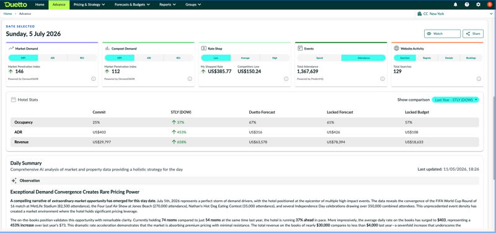Expand the Reports menu
The image size is (496, 233).
167,5
